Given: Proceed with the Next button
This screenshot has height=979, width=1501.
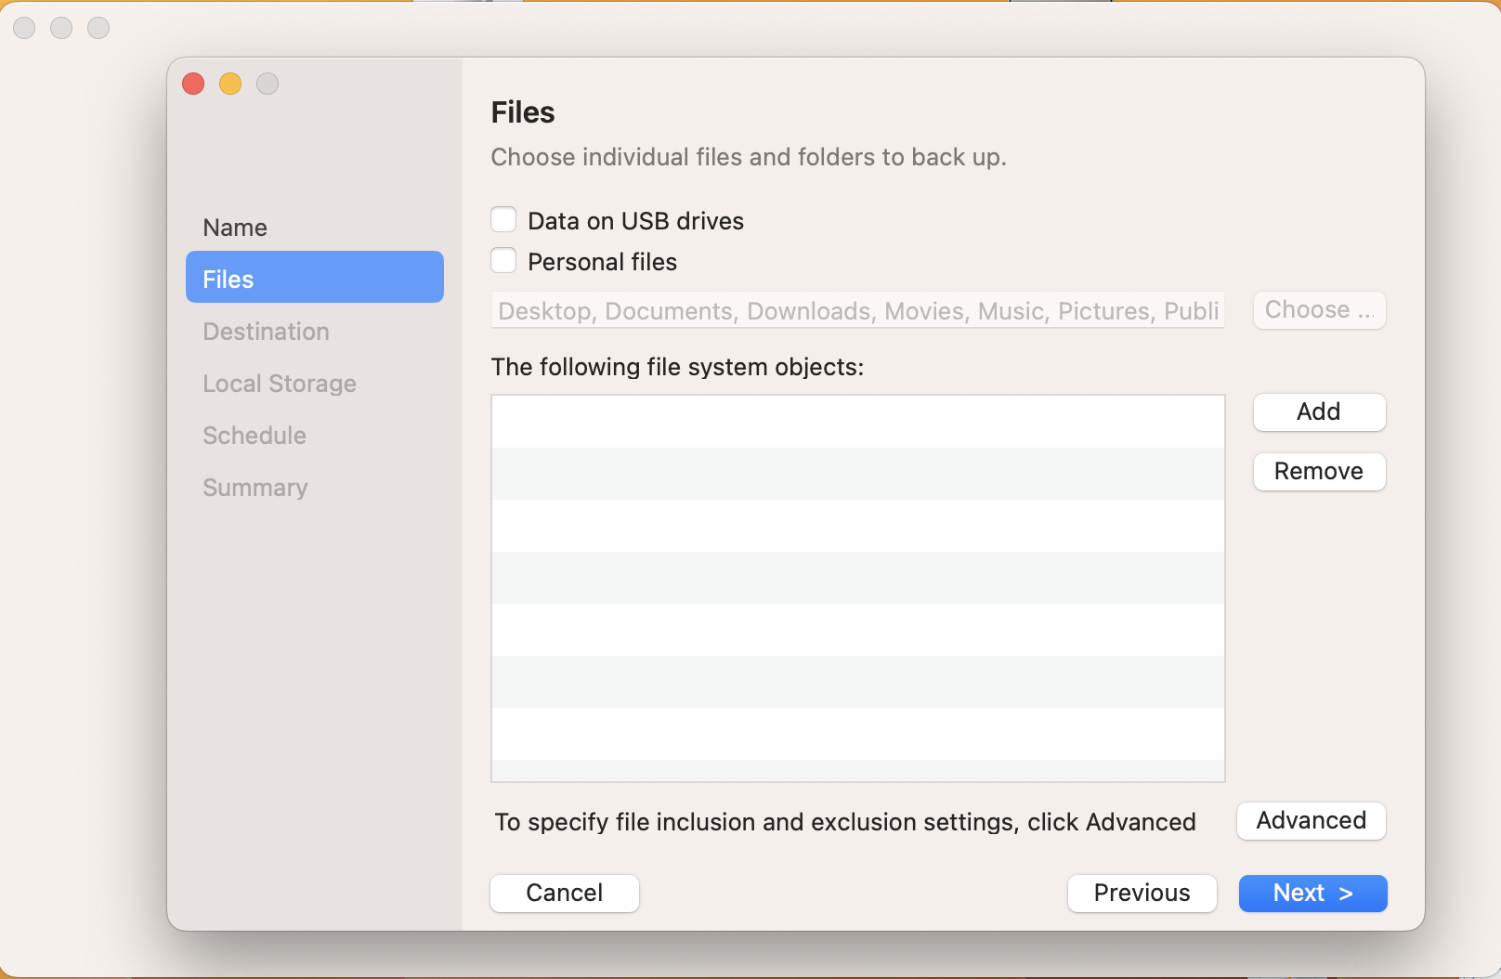Looking at the screenshot, I should [x=1312, y=893].
